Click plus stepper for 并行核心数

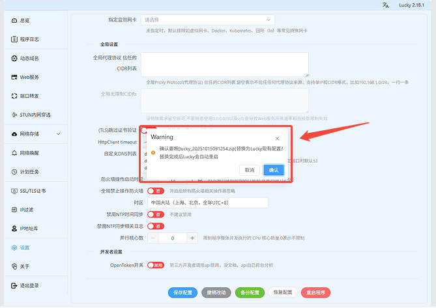click(x=192, y=238)
